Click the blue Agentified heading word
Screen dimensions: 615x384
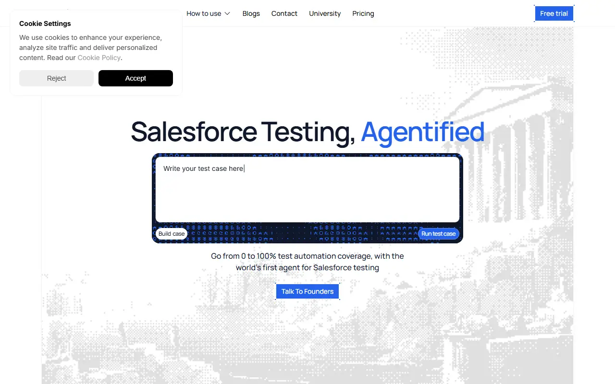pos(422,132)
